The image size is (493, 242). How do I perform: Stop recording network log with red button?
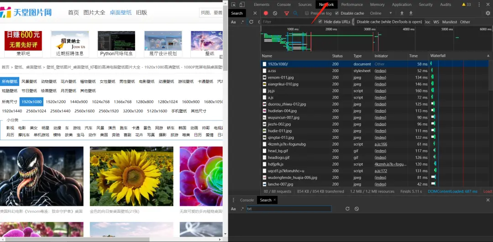[x=266, y=13]
